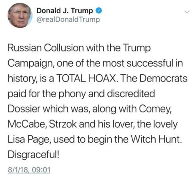Click the blue verified badge icon

[x=99, y=11]
